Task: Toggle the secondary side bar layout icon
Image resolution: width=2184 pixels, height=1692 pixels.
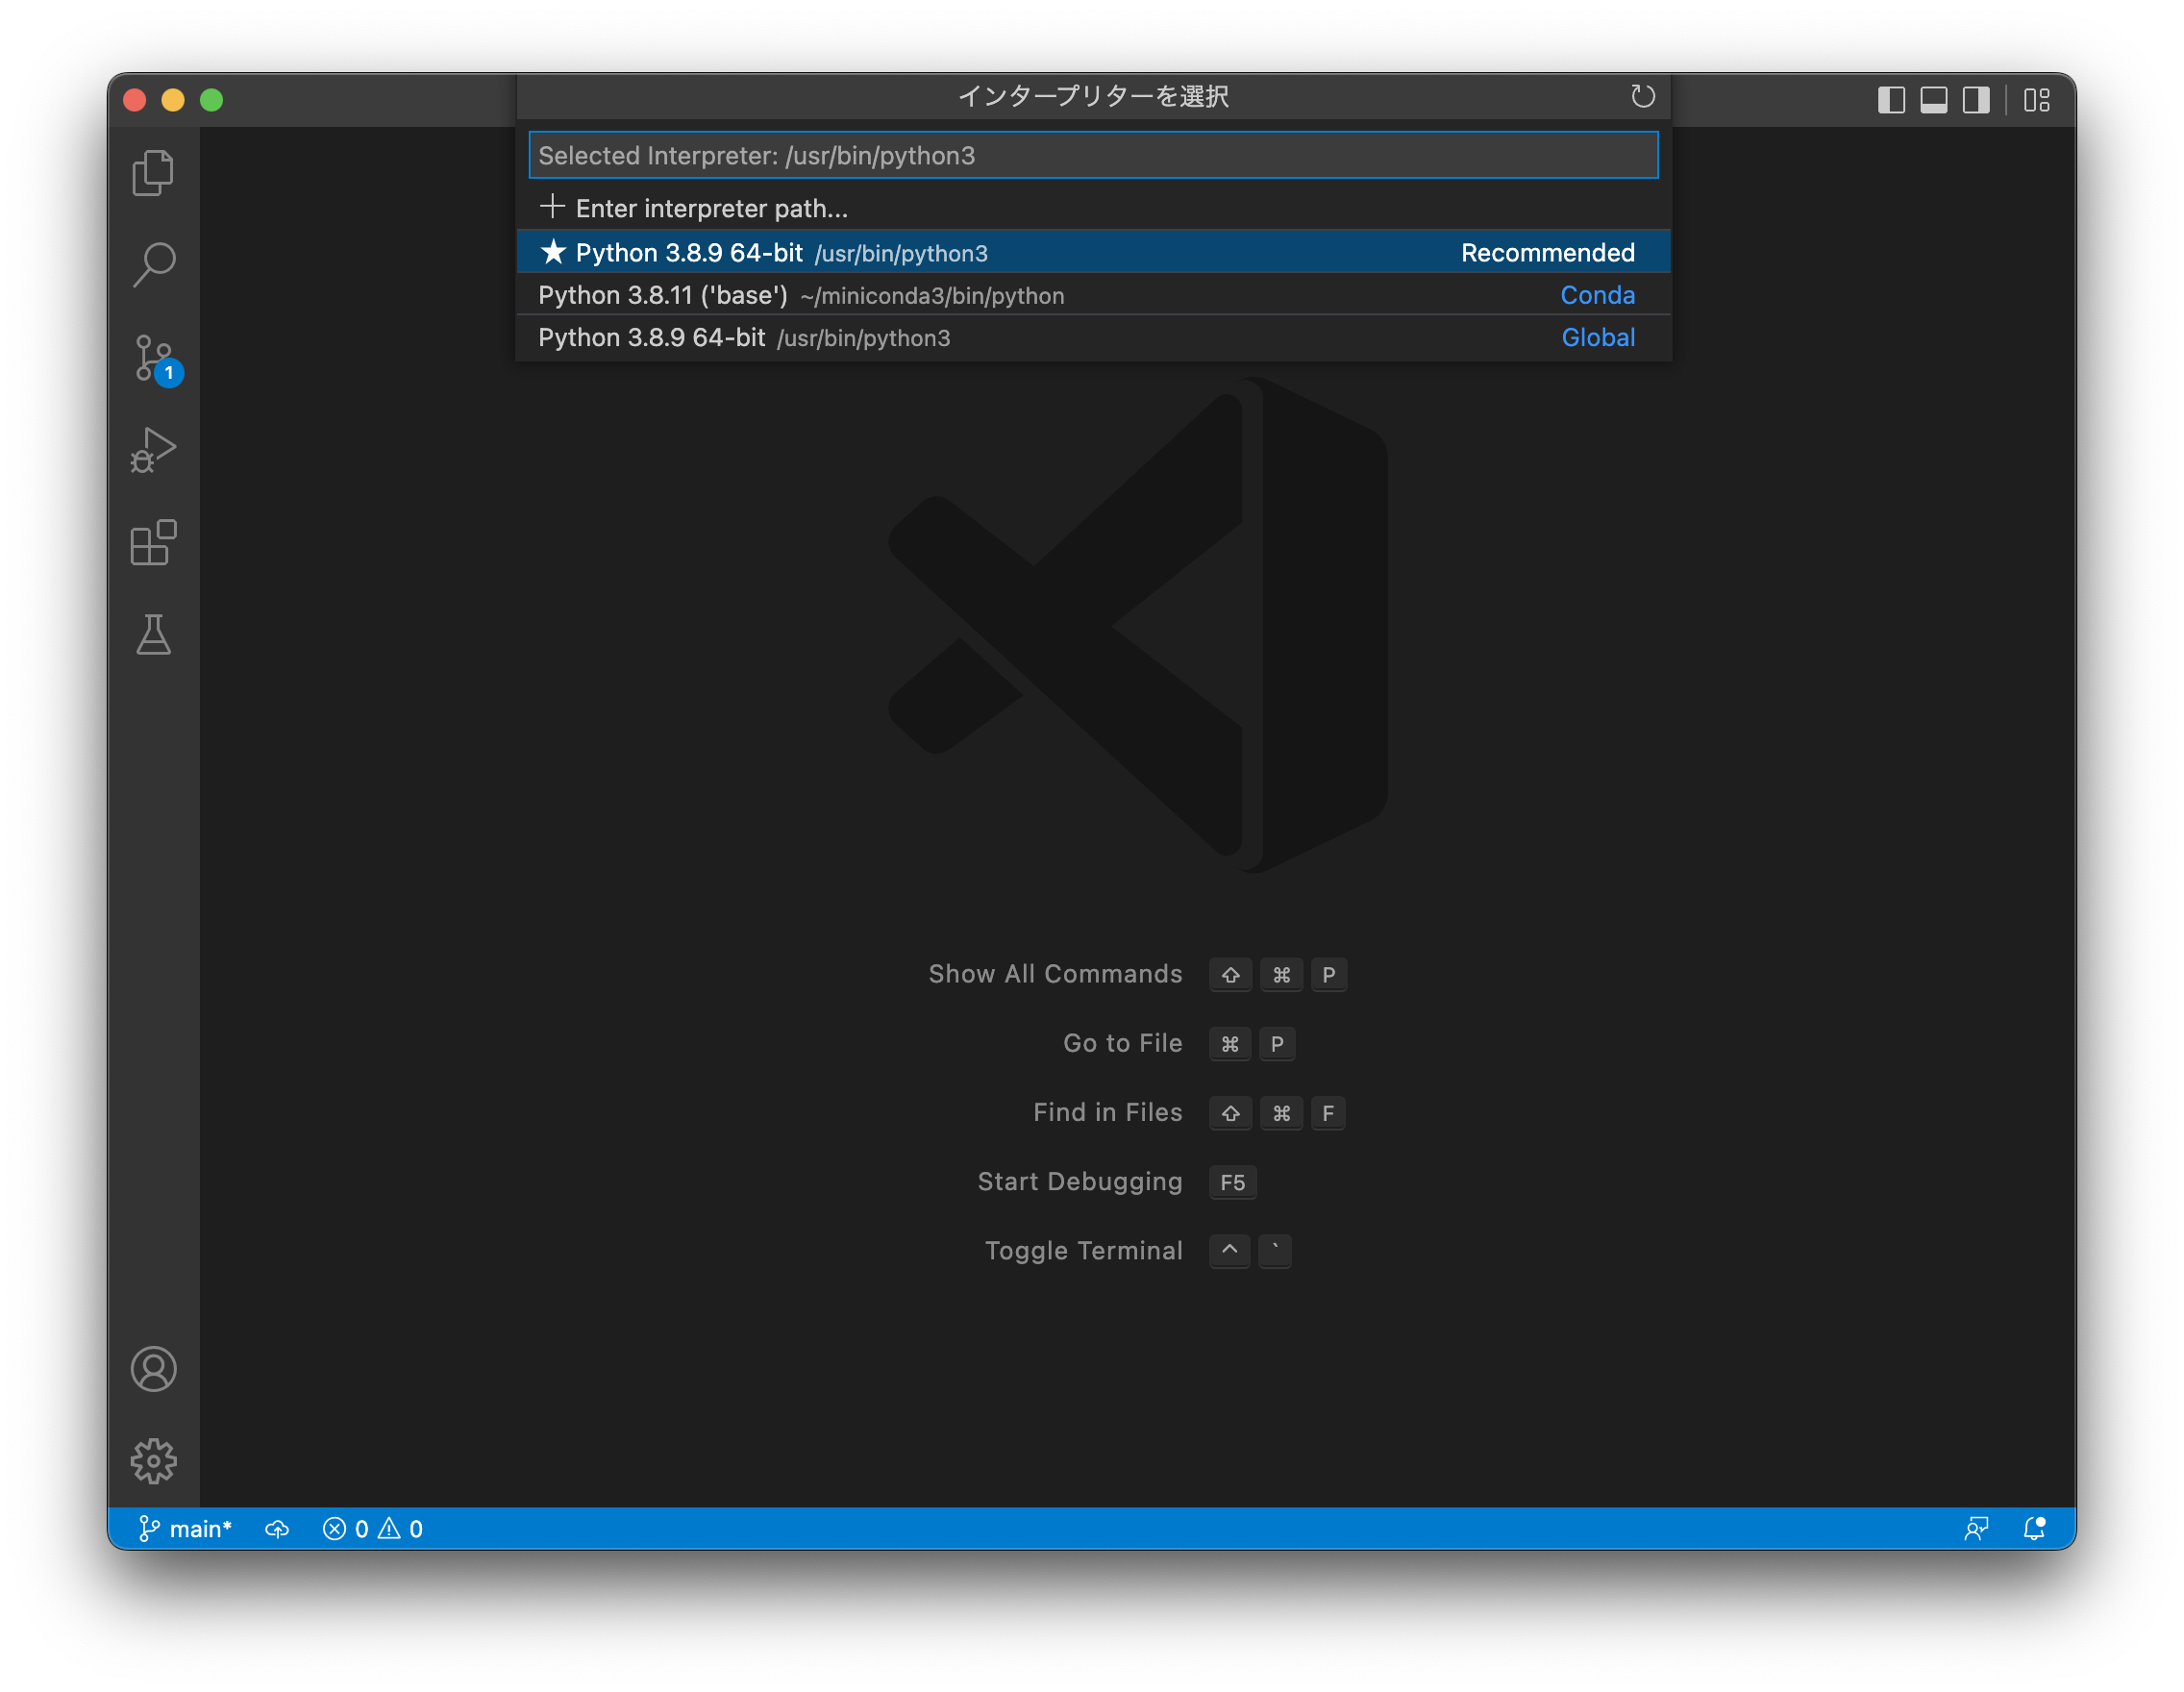Action: 1975,100
